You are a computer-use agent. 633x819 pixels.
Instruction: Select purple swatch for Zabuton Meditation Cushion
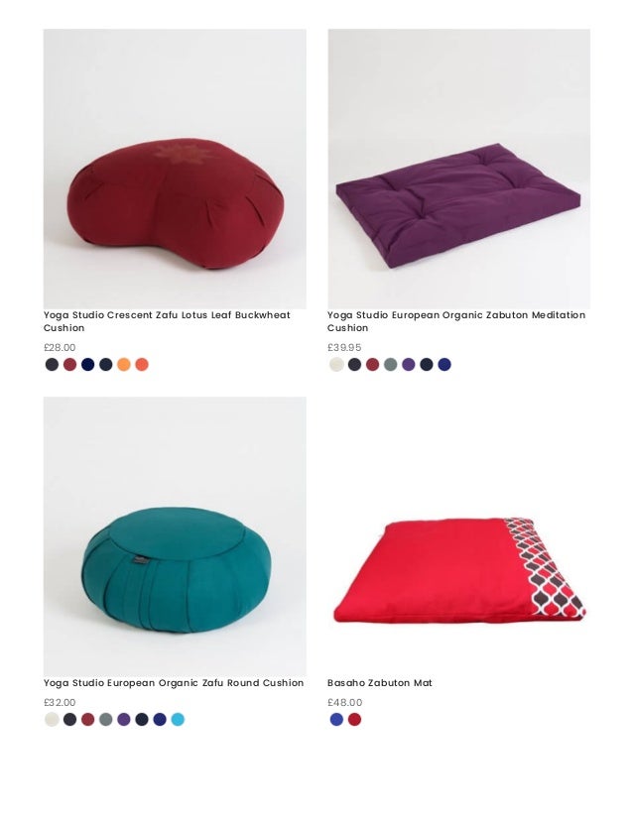tap(408, 365)
